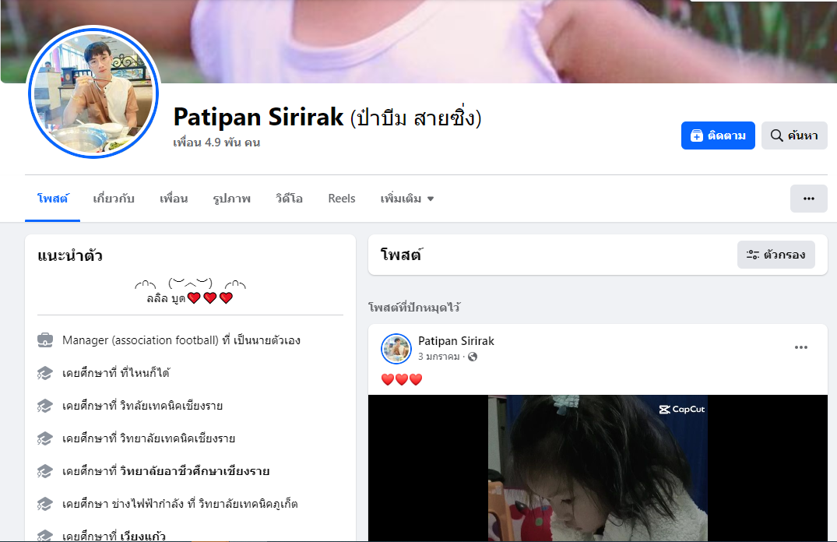Click the โพสต์ที่ปักหมุดไว้ pinned posts label
This screenshot has width=837, height=542.
(x=414, y=308)
